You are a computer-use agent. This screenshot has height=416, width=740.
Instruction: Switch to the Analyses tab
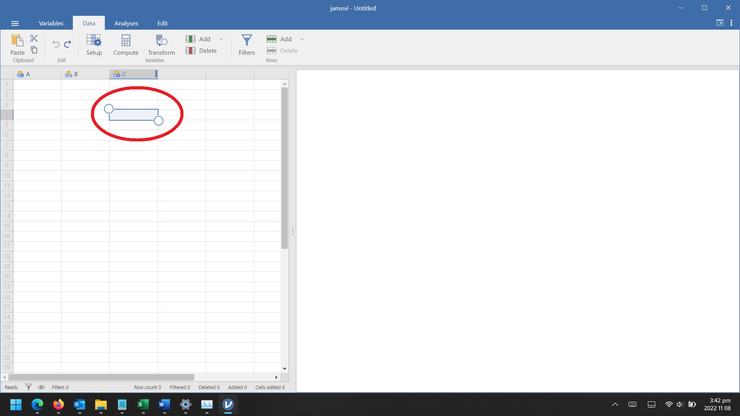126,23
